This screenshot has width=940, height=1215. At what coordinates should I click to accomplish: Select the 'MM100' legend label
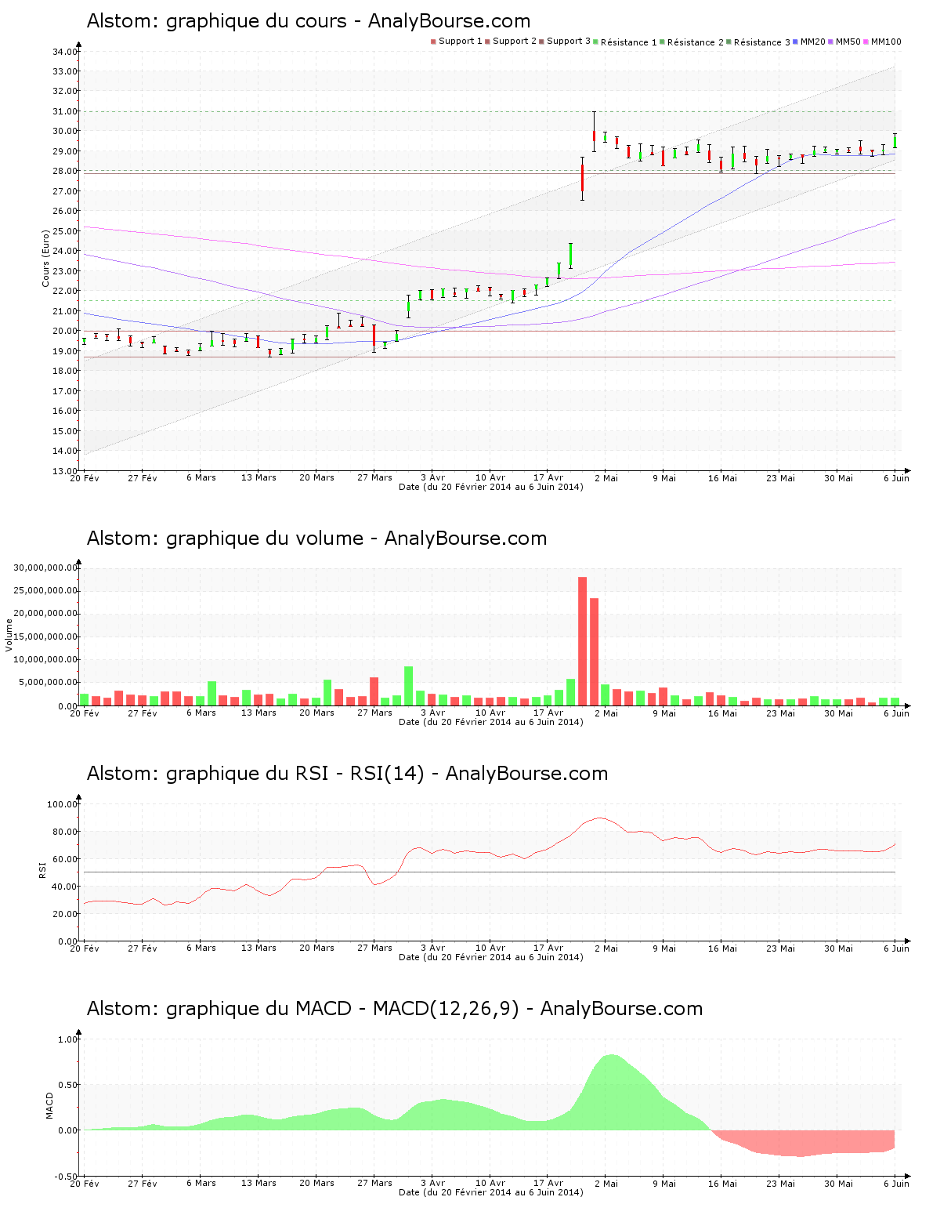click(886, 42)
